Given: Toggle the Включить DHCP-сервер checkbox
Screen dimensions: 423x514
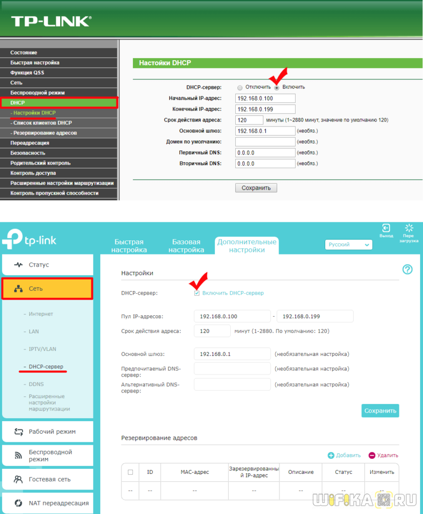Looking at the screenshot, I should [x=197, y=293].
